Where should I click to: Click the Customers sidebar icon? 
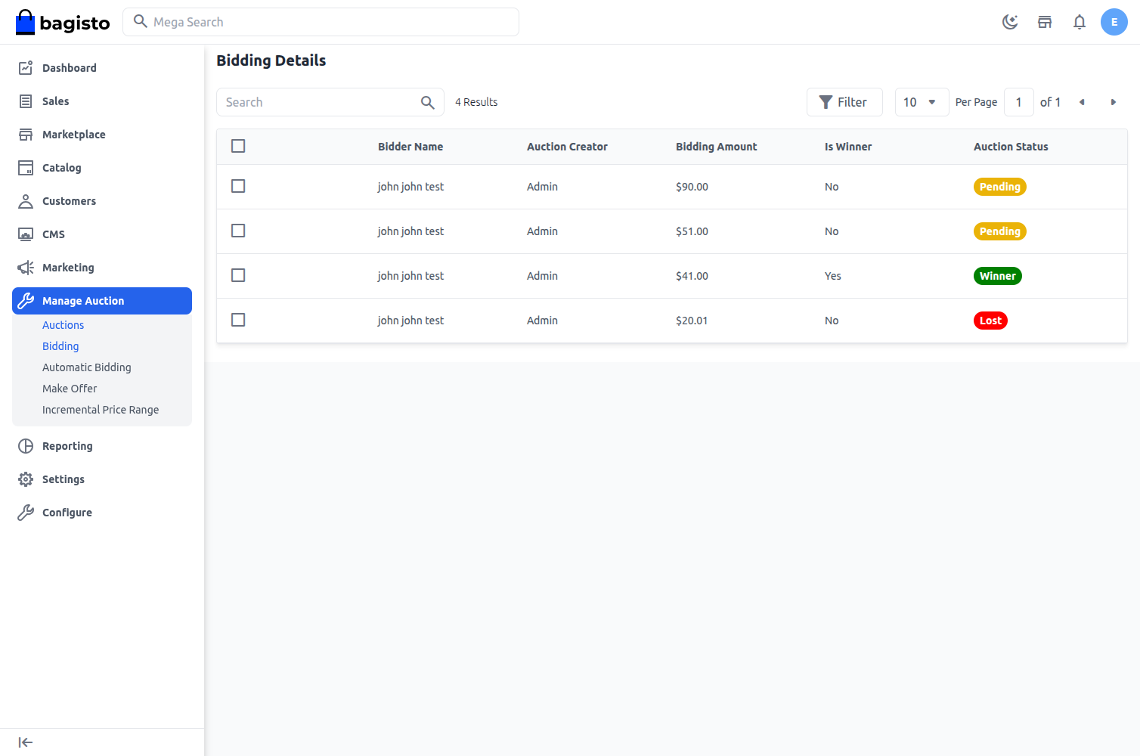coord(25,200)
